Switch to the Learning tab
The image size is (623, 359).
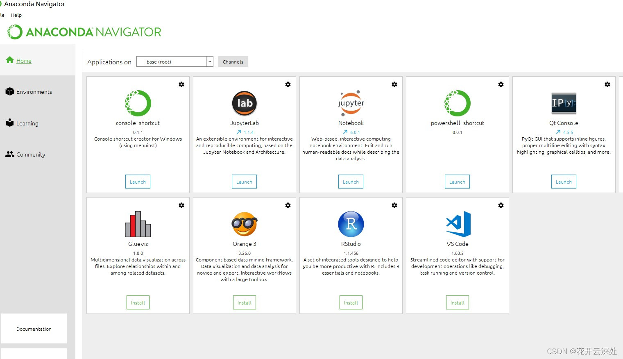coord(27,123)
